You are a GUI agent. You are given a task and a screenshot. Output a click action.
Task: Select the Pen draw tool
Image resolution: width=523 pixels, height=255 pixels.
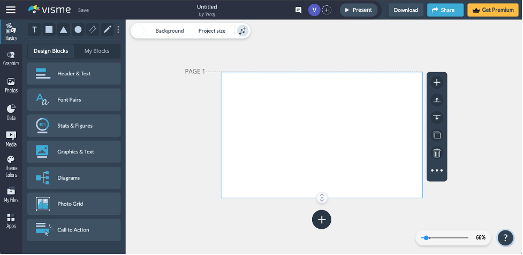tap(107, 29)
